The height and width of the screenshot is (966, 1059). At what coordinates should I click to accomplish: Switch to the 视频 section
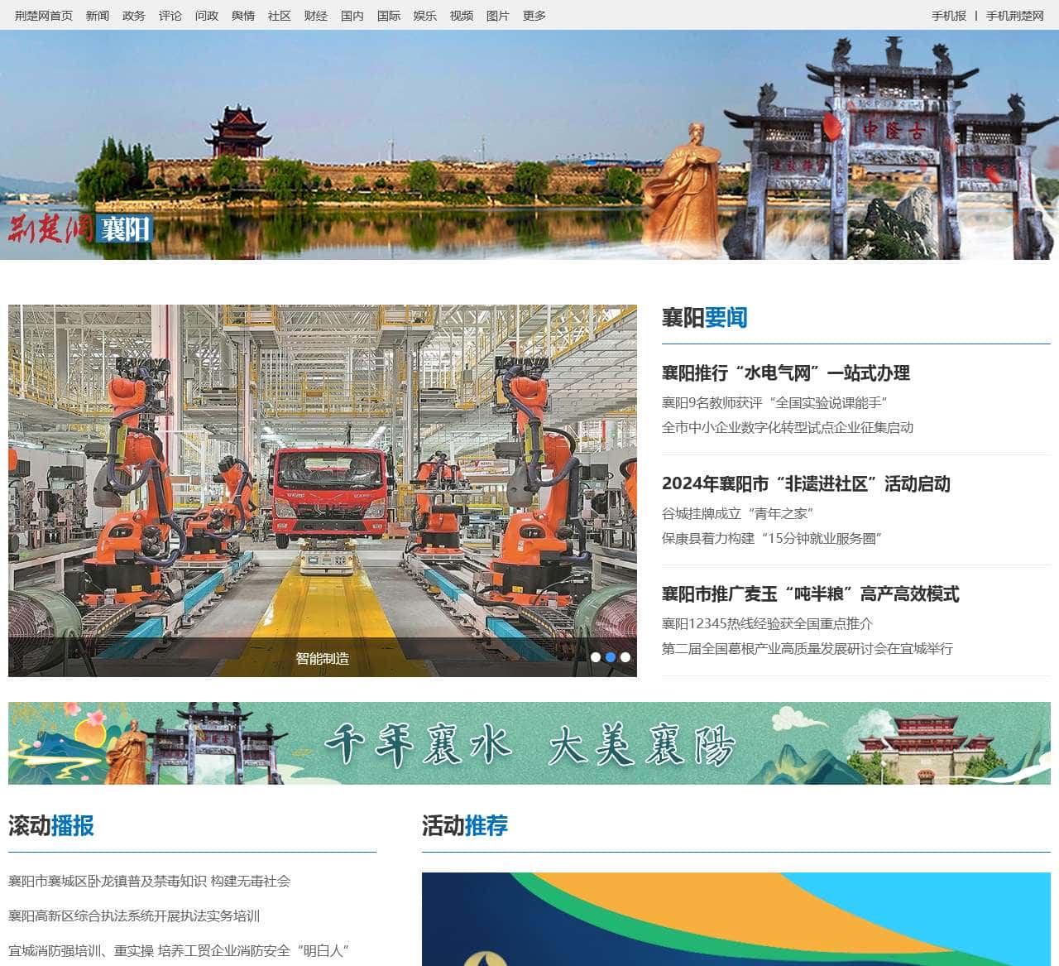coord(461,15)
